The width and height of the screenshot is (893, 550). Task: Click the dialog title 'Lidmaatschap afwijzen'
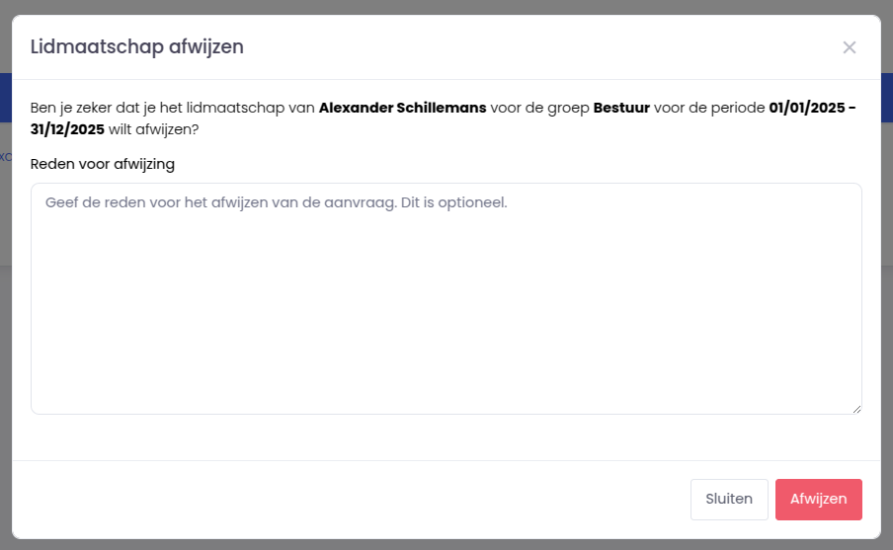point(136,46)
